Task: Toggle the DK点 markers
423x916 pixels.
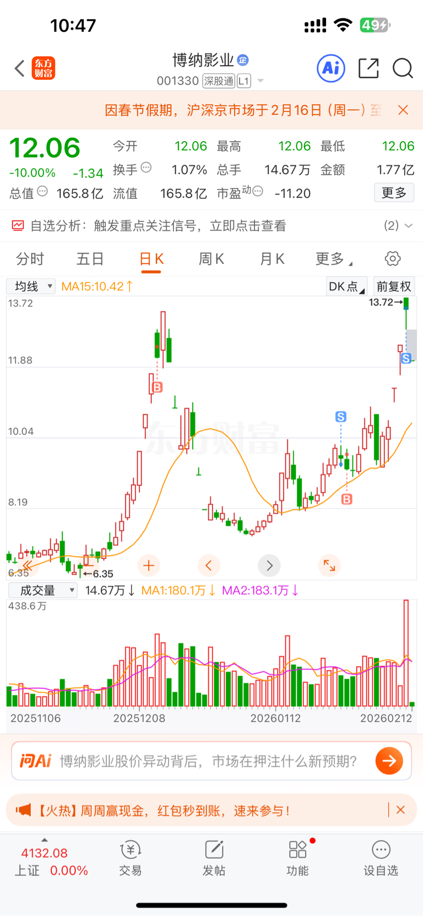Action: pyautogui.click(x=346, y=286)
